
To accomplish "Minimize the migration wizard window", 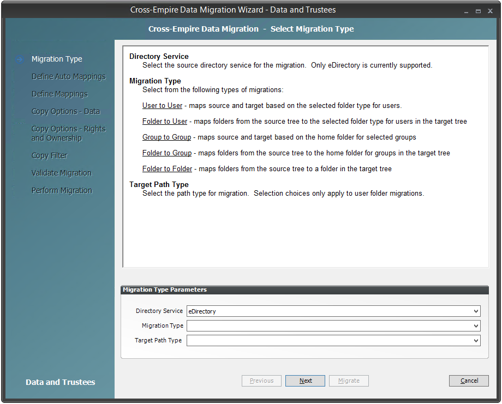I will [x=466, y=11].
